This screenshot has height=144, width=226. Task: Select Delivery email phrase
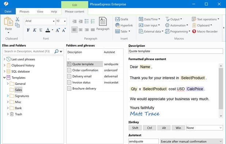[x=82, y=76]
